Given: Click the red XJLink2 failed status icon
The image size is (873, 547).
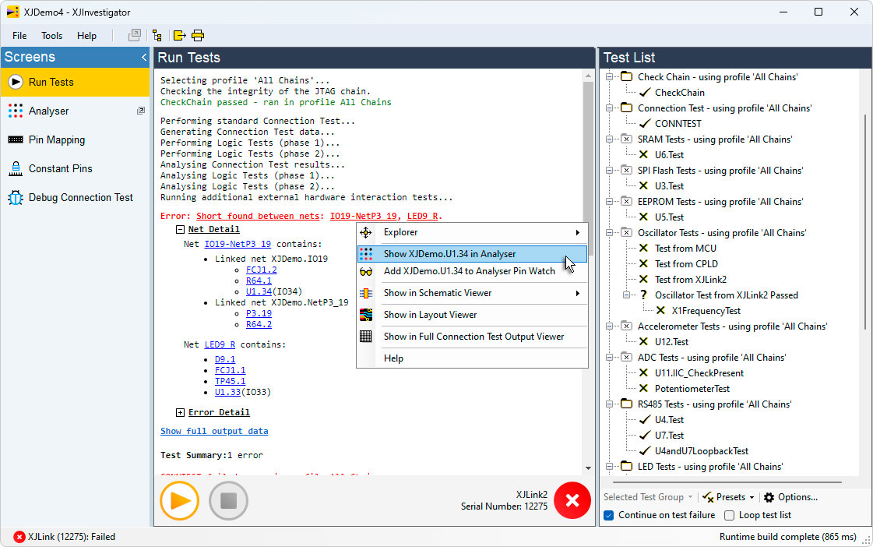Looking at the screenshot, I should coord(572,500).
